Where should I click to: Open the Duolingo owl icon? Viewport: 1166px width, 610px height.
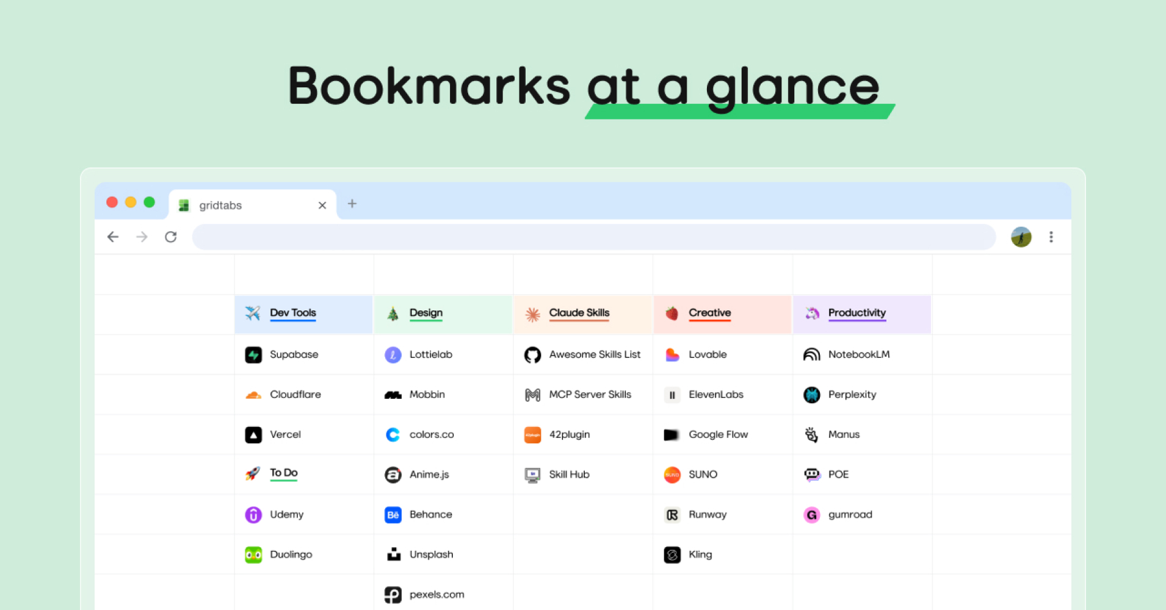click(x=253, y=555)
